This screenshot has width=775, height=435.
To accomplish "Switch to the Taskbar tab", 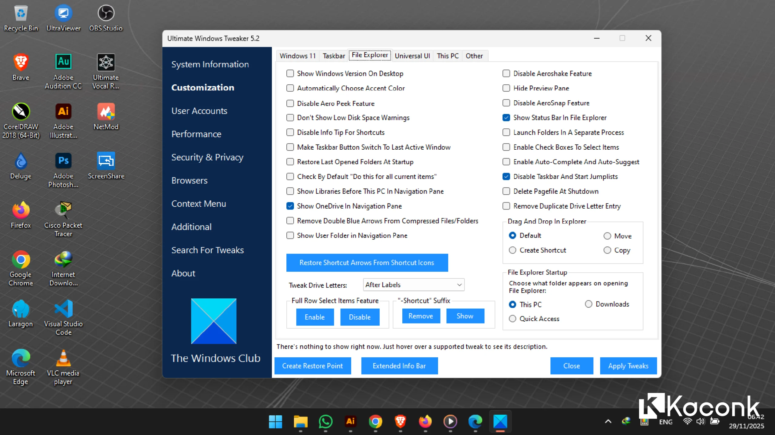I will point(333,56).
